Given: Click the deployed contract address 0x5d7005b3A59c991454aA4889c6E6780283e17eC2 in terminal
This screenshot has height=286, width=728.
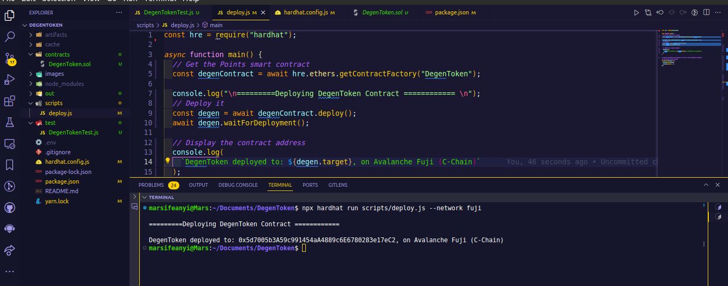Looking at the screenshot, I should tap(318, 240).
